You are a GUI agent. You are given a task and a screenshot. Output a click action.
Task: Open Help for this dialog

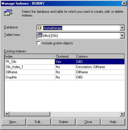(x=113, y=122)
